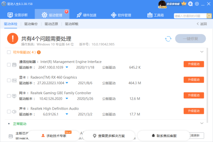Click 求助技术专家 expert help button
The width and height of the screenshot is (213, 142).
point(54,135)
